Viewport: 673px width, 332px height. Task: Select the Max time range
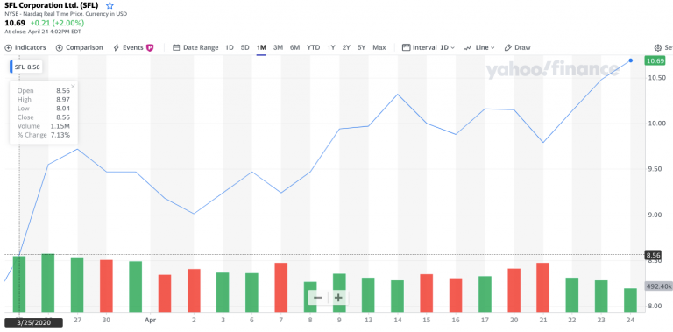tap(379, 47)
